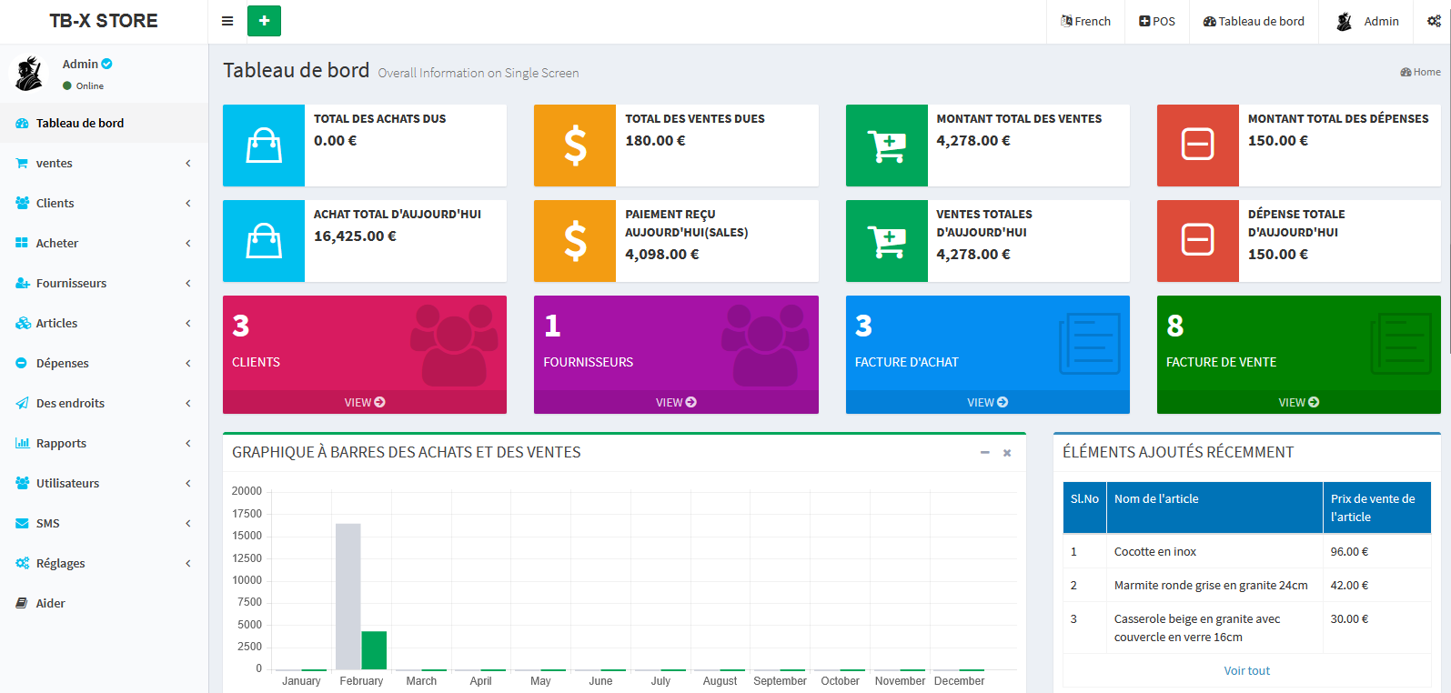The image size is (1451, 693).
Task: Open the POS page from top bar
Action: [x=1157, y=21]
